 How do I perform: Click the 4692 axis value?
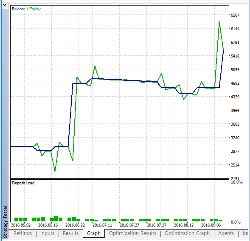pyautogui.click(x=235, y=83)
